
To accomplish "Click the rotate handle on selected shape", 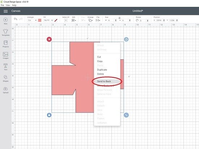I will pyautogui.click(x=126, y=39).
